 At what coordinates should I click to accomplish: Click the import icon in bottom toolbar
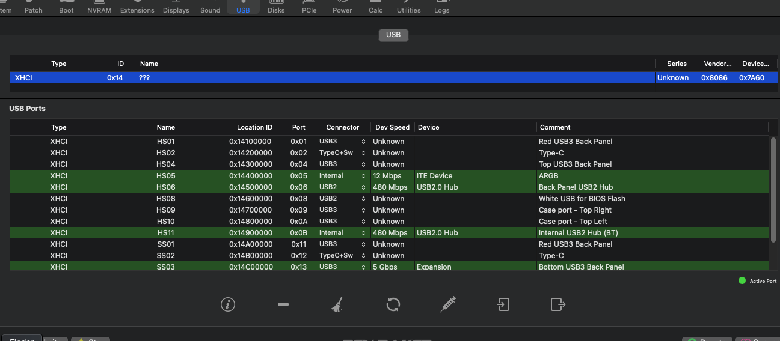click(x=503, y=304)
